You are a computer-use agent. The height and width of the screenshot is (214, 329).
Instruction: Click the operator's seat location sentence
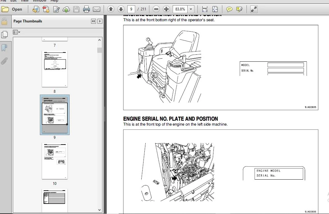(x=169, y=20)
